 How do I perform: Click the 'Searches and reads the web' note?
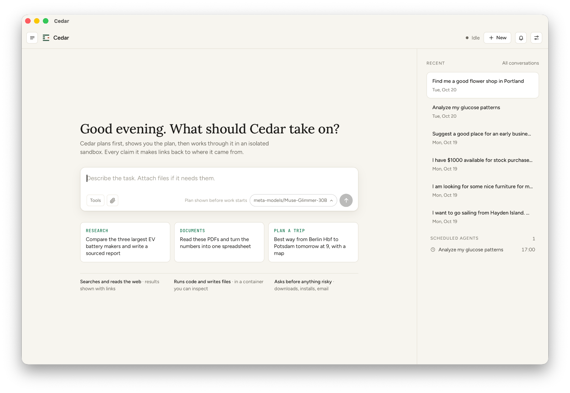(120, 285)
